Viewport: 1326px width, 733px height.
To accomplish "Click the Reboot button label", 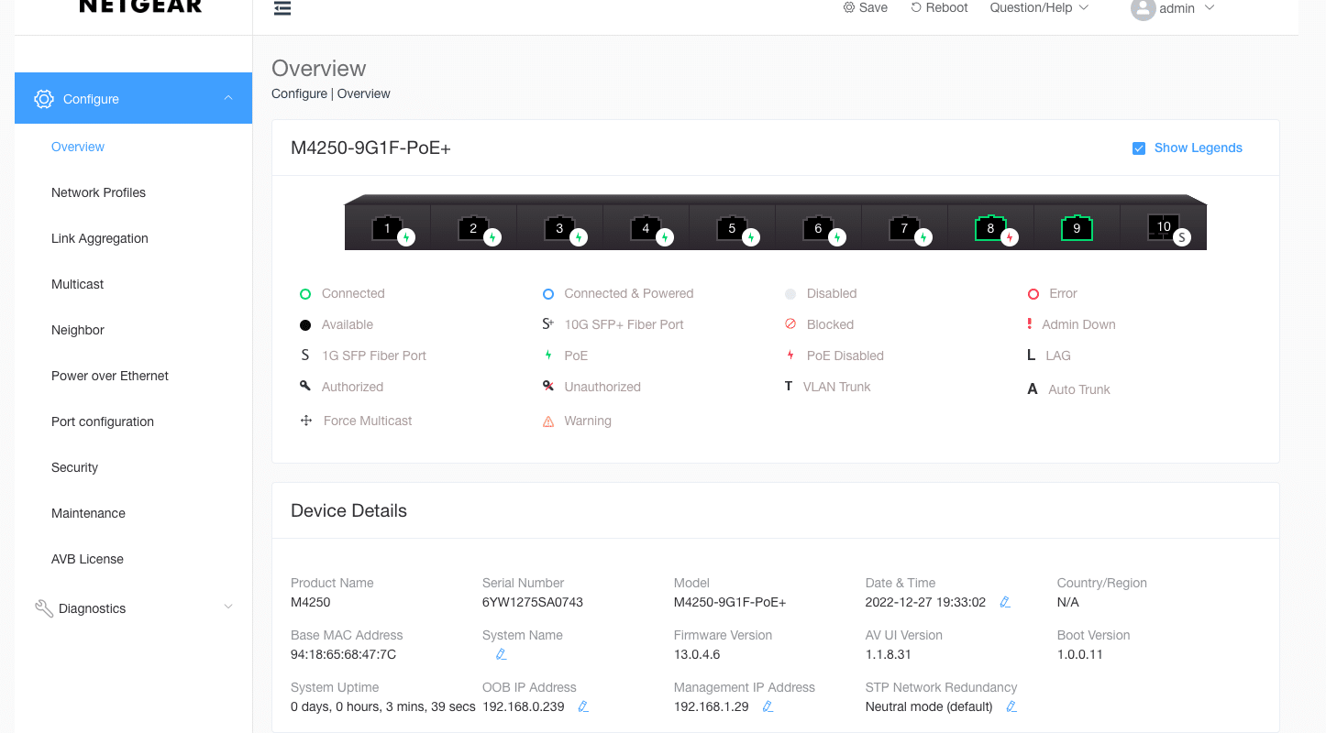I will pyautogui.click(x=947, y=7).
